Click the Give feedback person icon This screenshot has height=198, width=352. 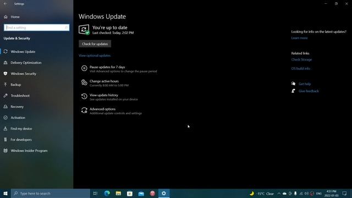[293, 91]
